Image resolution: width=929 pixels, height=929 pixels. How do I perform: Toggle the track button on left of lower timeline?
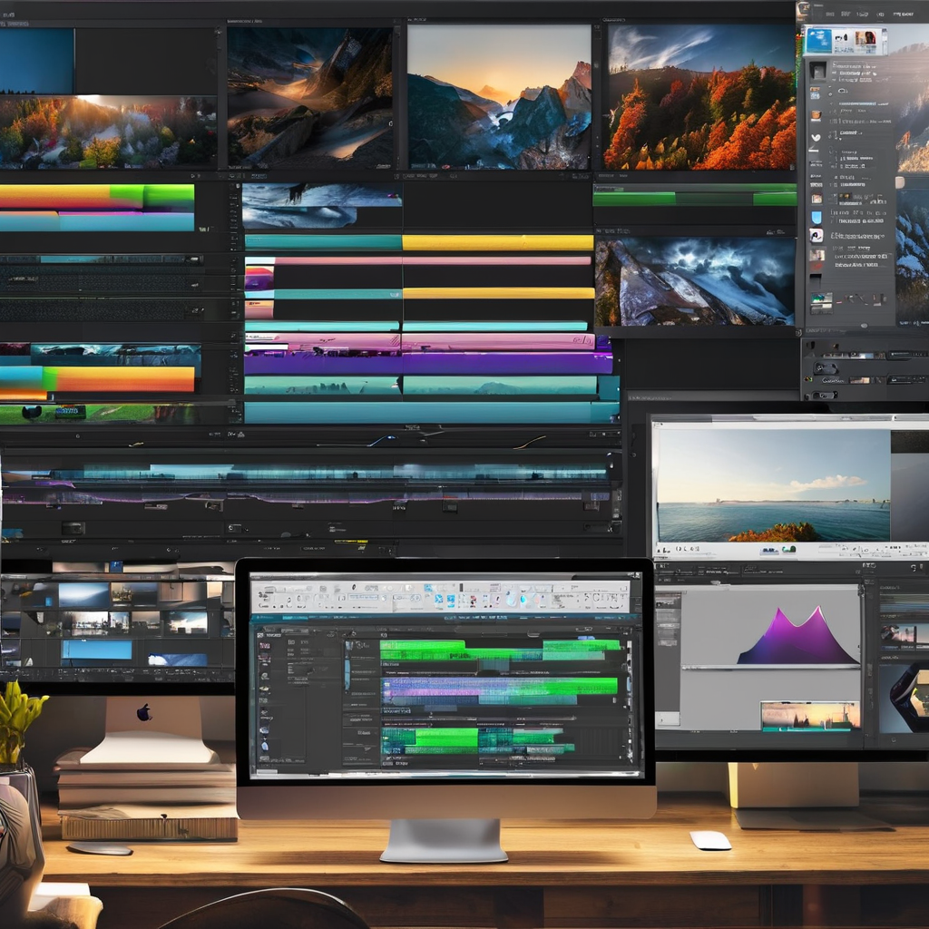point(73,528)
